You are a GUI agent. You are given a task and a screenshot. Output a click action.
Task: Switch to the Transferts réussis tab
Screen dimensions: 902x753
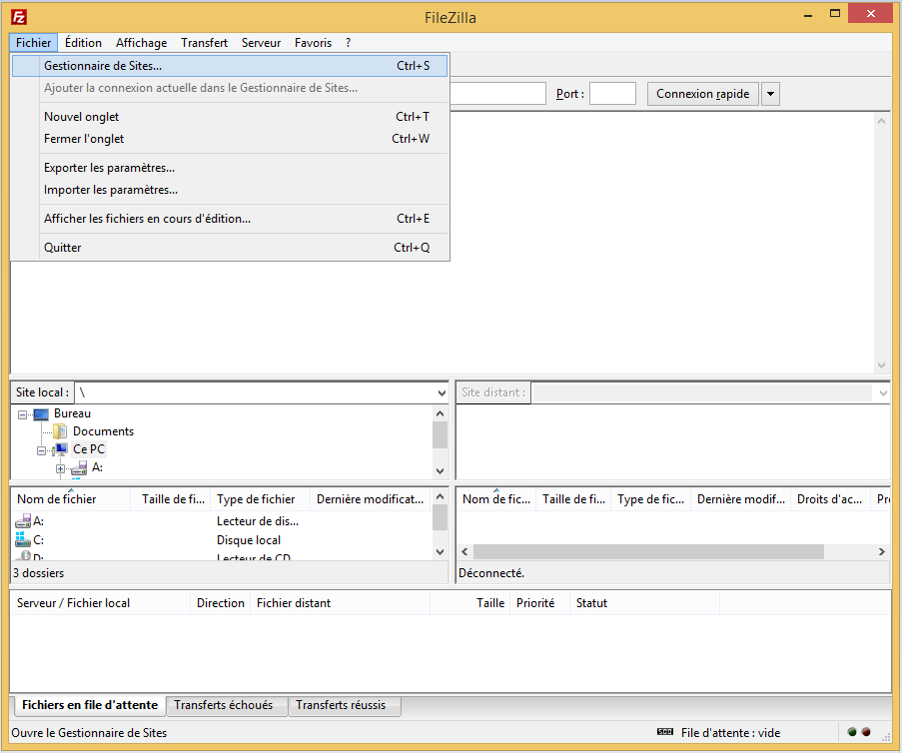[345, 705]
